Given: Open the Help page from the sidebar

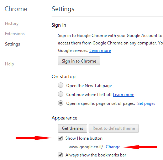Looking at the screenshot, I should 9,64.
